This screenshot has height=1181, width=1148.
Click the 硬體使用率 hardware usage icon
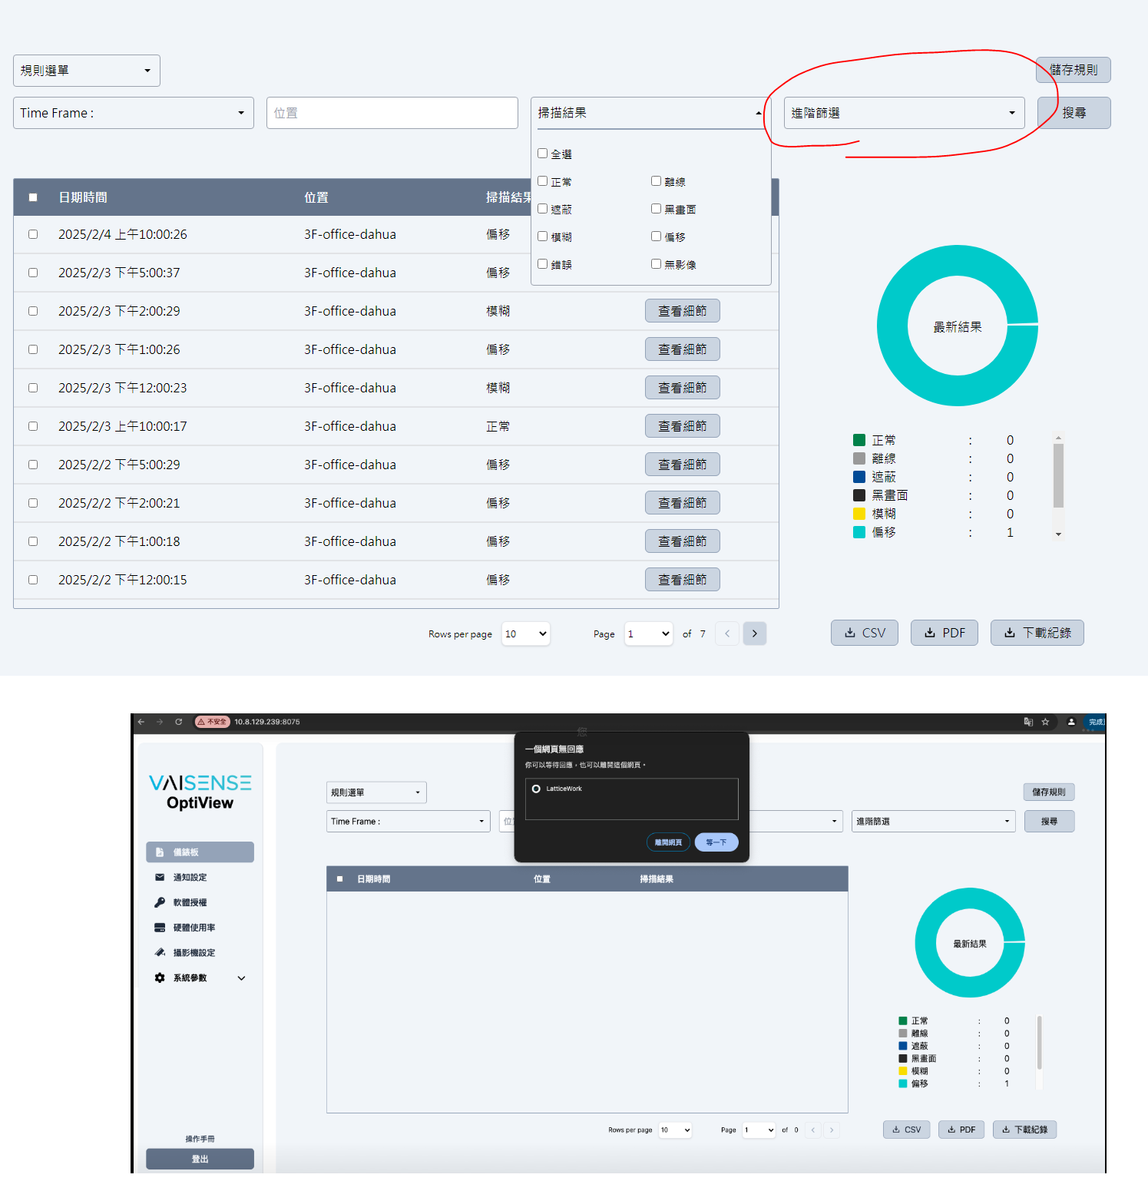tap(160, 928)
